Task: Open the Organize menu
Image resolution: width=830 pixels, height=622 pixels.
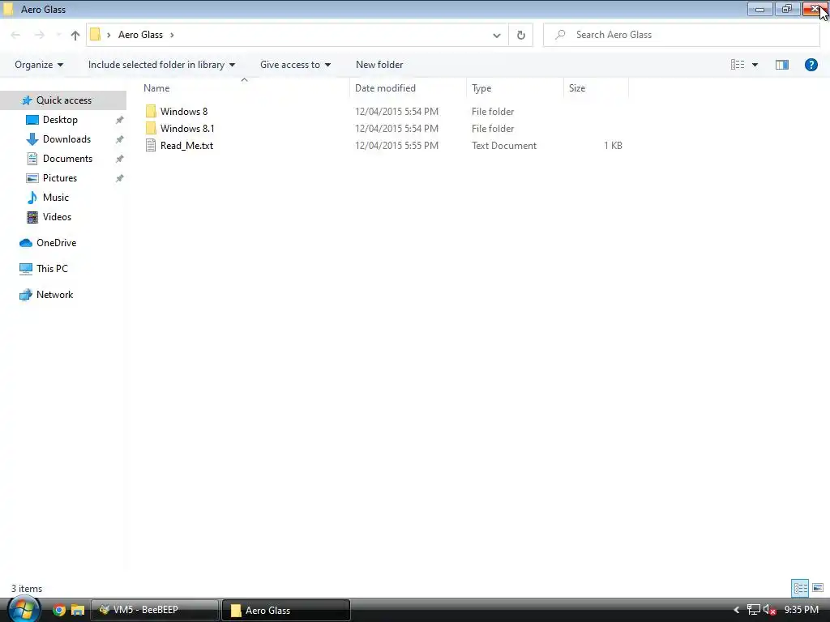Action: [39, 65]
